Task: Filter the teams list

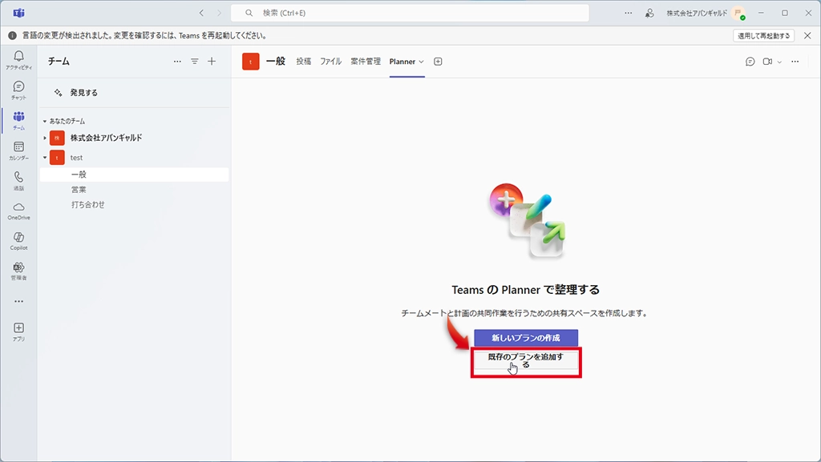Action: click(x=195, y=62)
